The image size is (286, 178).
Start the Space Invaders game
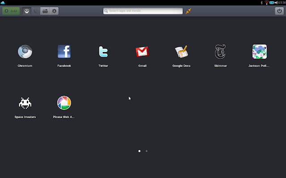coord(25,103)
